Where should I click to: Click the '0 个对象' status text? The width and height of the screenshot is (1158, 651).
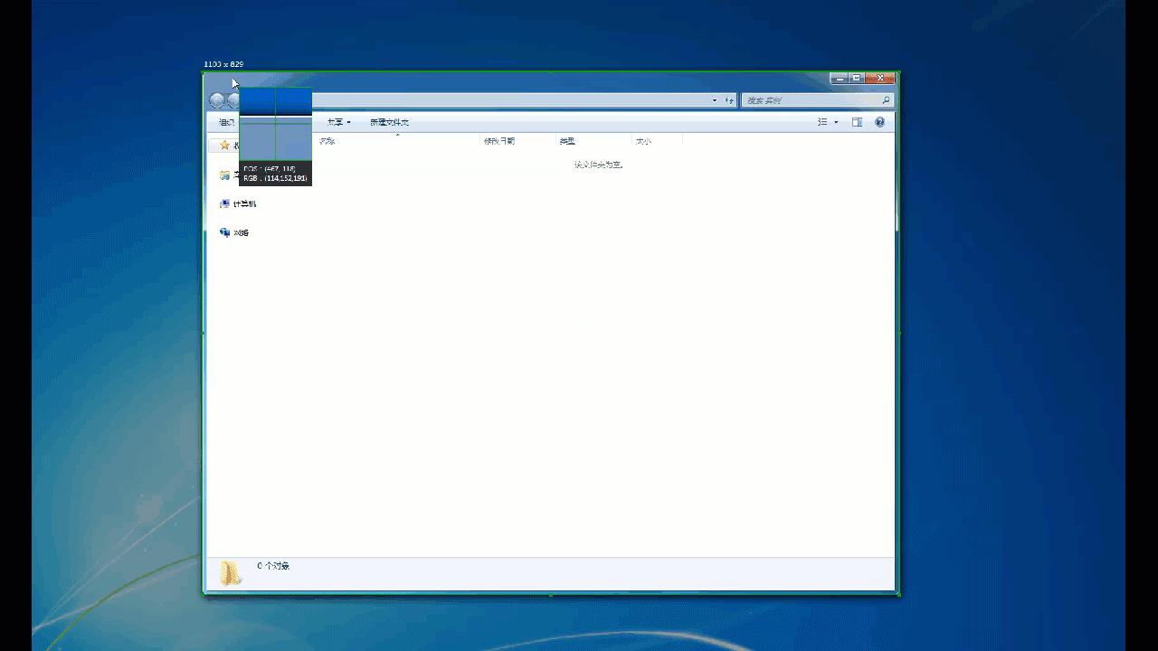(x=273, y=566)
